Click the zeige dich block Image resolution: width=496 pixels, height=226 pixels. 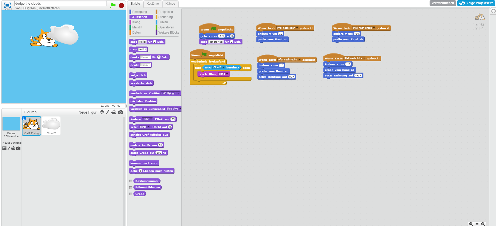(138, 75)
